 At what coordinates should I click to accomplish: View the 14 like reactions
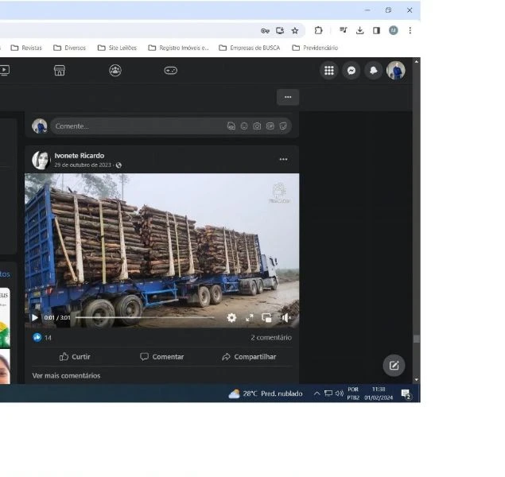pyautogui.click(x=42, y=338)
